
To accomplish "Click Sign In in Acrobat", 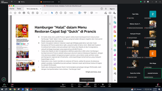I will 112,9.
